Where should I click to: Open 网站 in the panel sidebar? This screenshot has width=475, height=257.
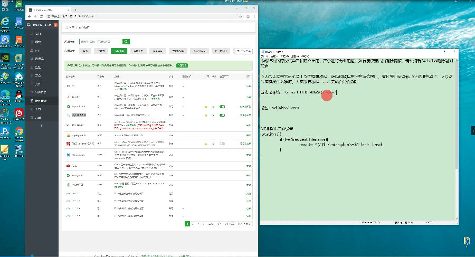tap(42, 42)
